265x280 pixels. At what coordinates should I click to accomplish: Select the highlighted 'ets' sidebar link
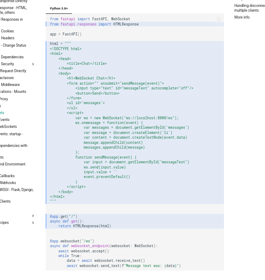[x=2, y=113]
